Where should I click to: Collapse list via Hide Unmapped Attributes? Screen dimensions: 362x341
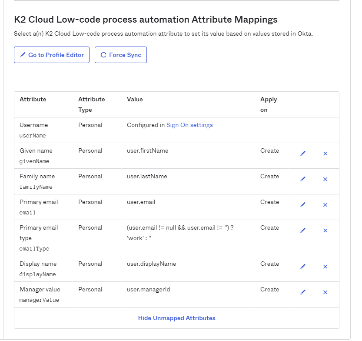point(176,318)
